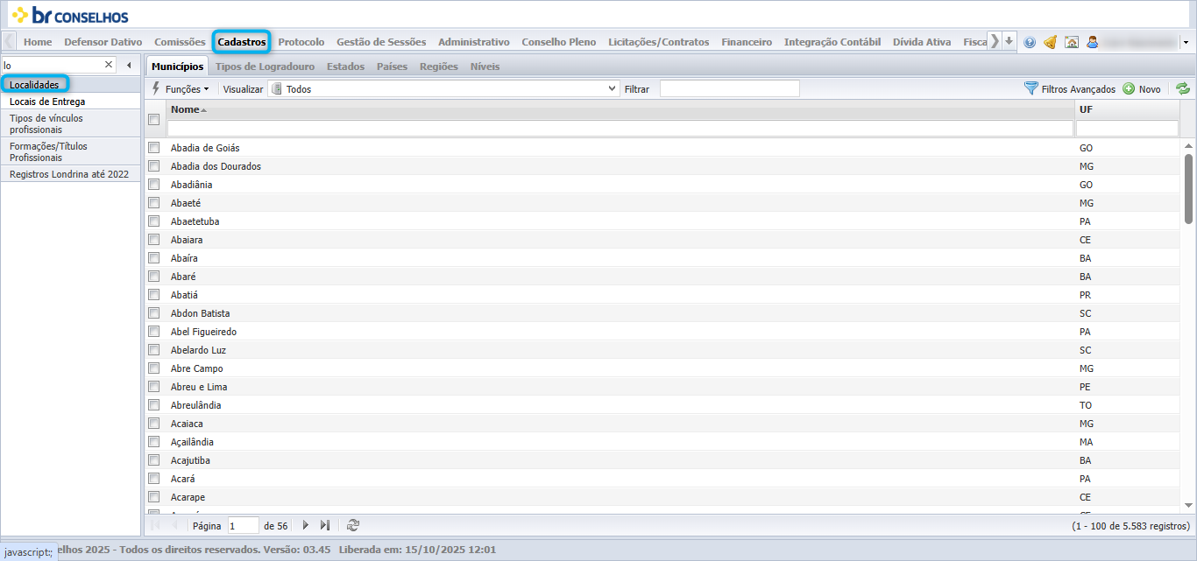Click the Funções lightning bolt icon
1197x561 pixels.
click(x=156, y=88)
